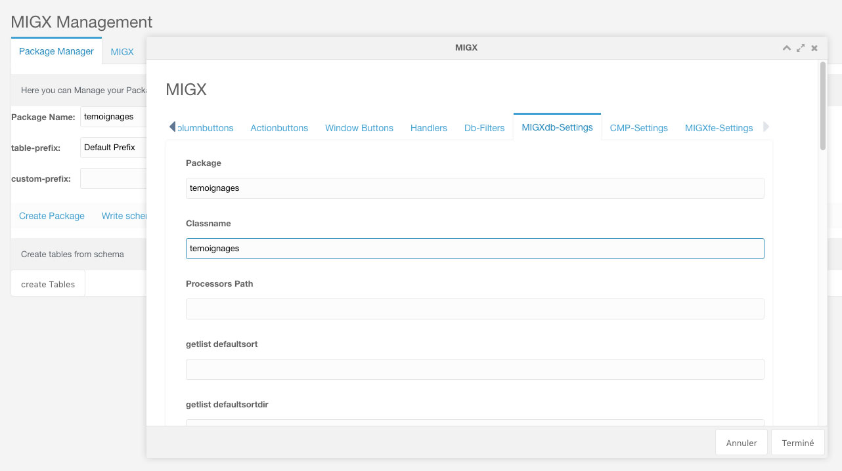The width and height of the screenshot is (842, 471).
Task: Select the Handlers tab
Action: (429, 128)
